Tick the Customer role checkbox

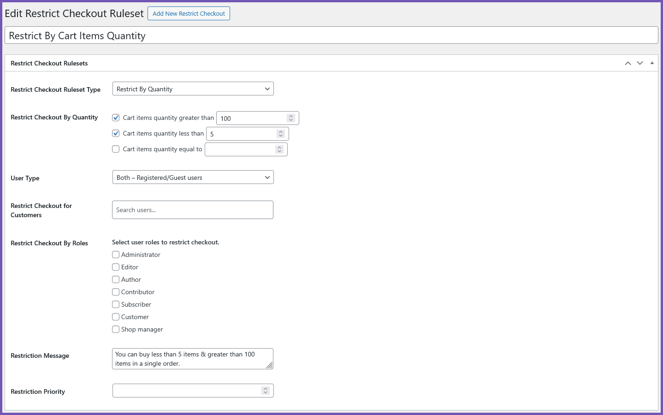tap(116, 317)
